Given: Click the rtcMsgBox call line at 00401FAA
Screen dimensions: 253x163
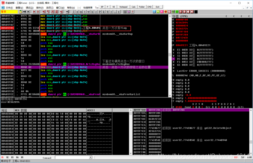Looking at the screenshot, I should (x=84, y=64).
